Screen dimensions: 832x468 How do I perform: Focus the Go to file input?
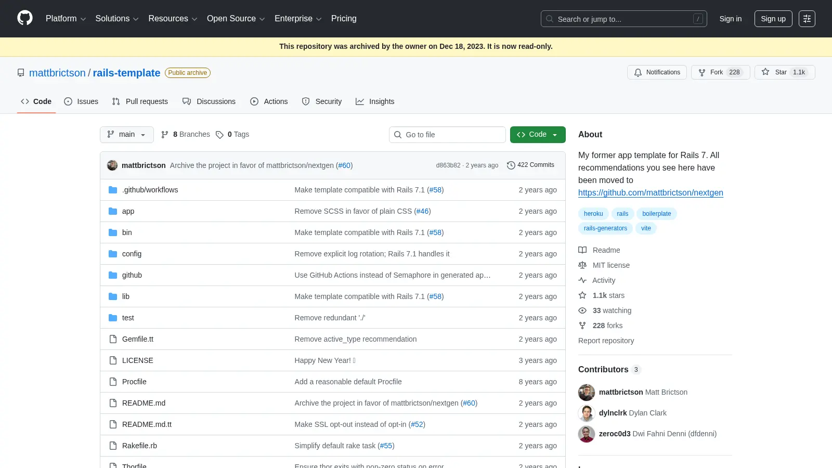click(x=447, y=135)
